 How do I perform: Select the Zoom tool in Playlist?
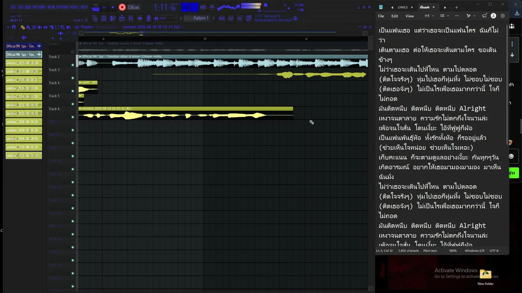point(62,27)
